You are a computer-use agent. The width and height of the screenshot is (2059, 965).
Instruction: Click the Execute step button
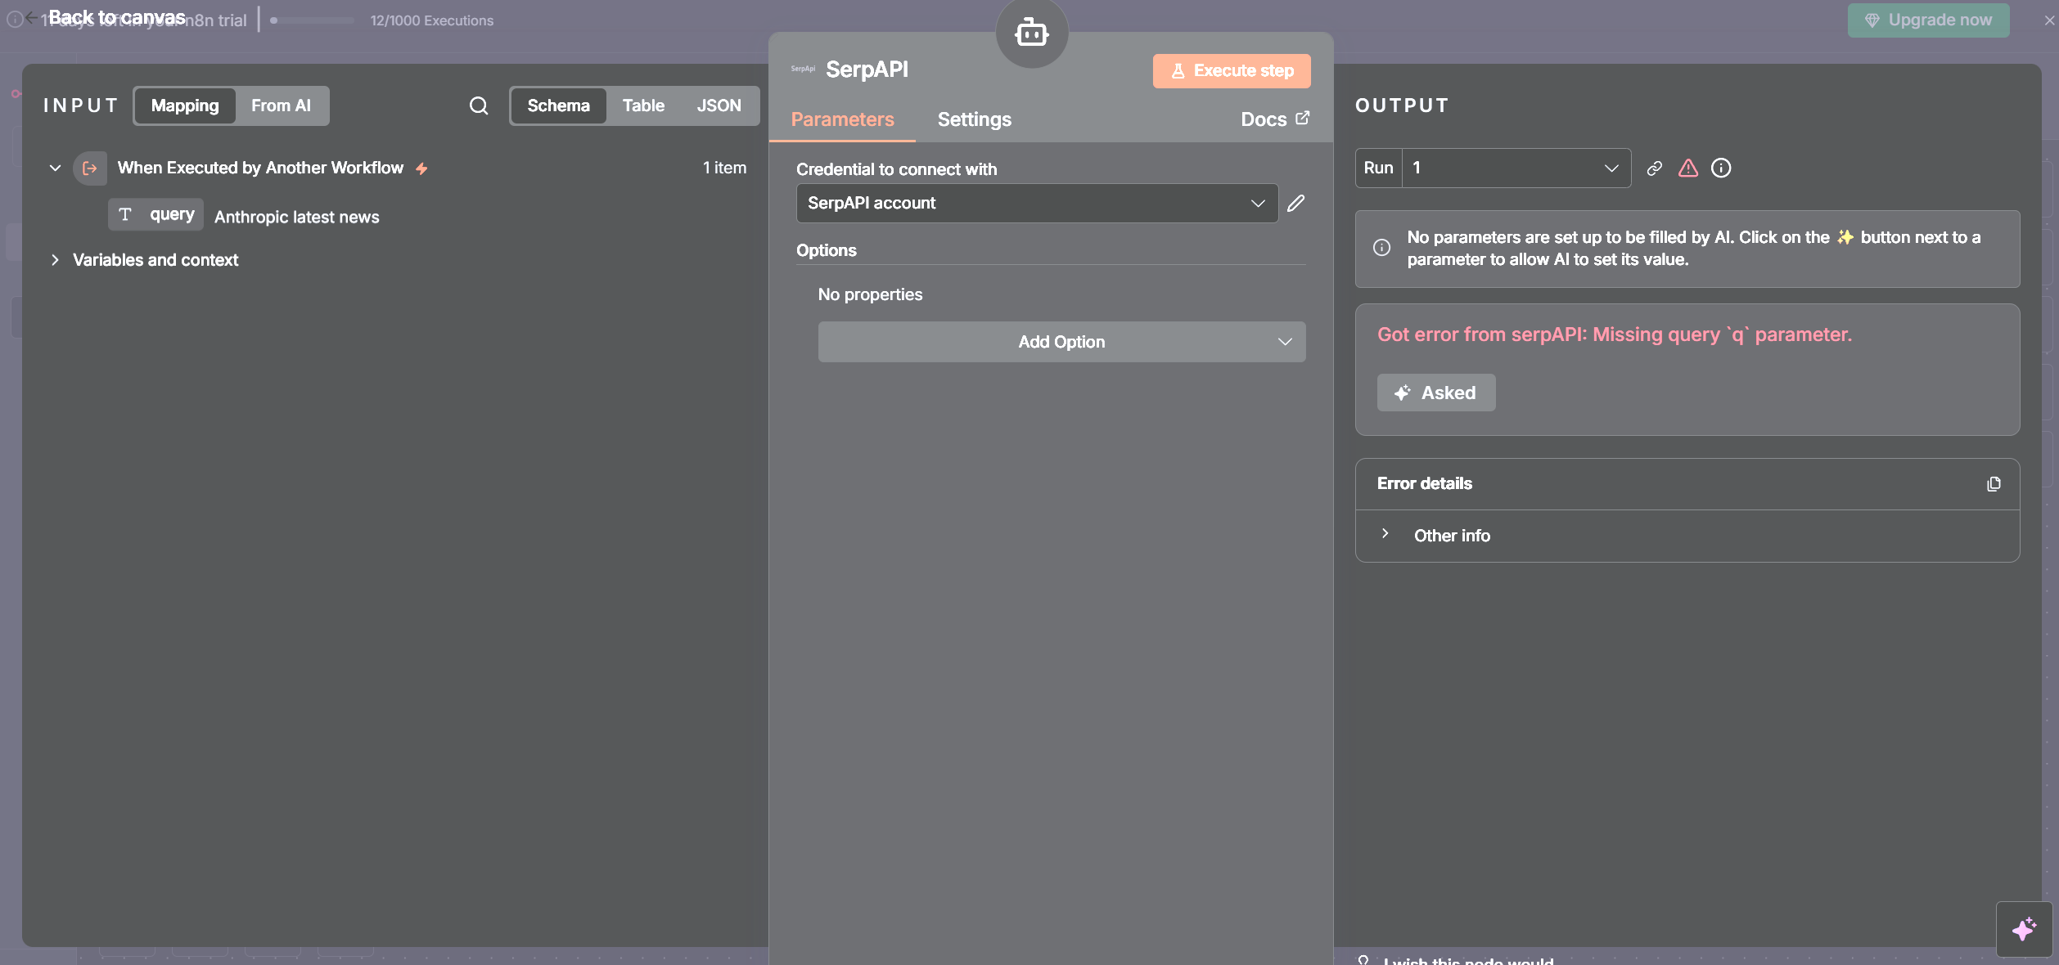click(1232, 71)
